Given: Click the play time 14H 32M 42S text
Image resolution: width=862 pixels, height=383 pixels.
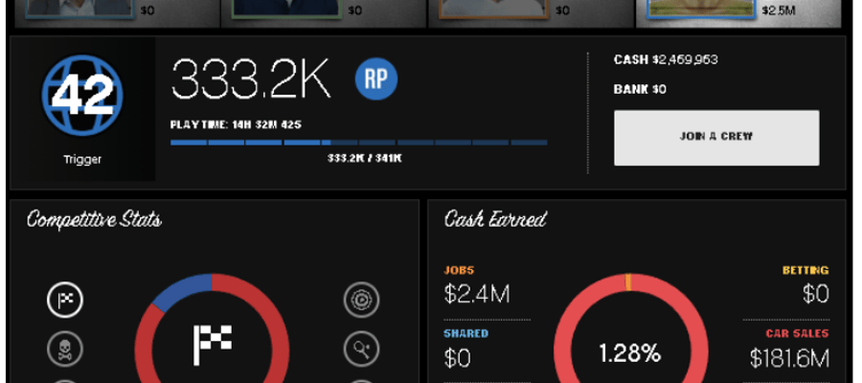Looking at the screenshot, I should 236,124.
